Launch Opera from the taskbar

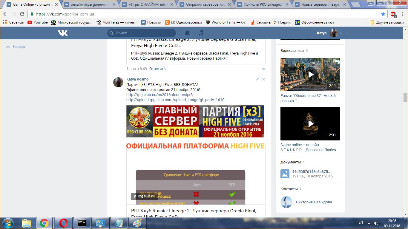point(63,223)
